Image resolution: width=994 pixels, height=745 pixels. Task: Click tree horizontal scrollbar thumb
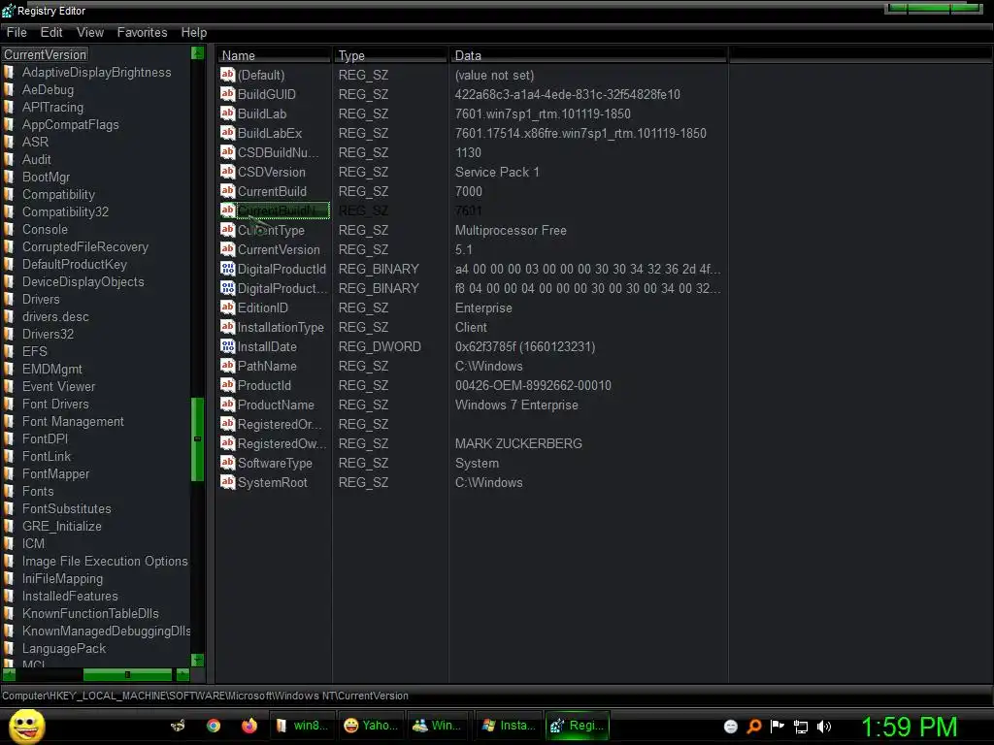click(127, 675)
